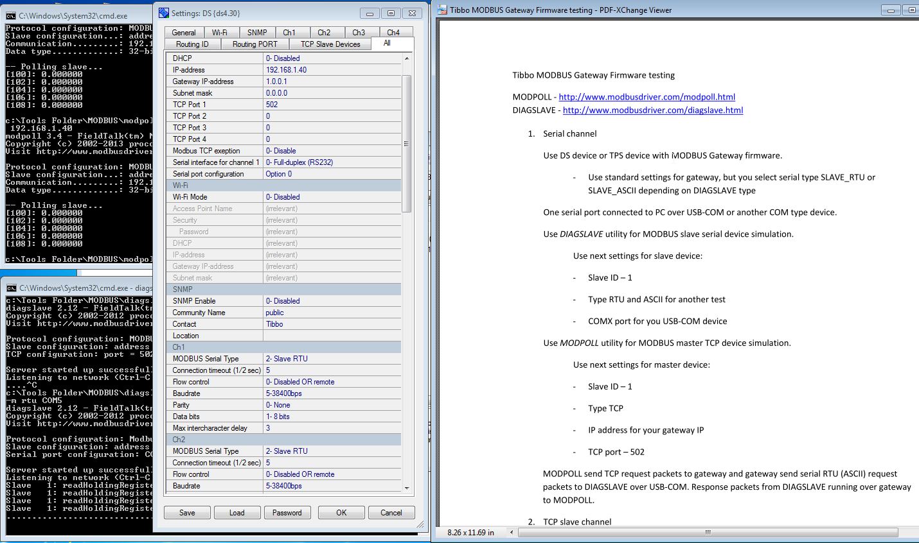919x543 pixels.
Task: Click the empty Location value field
Action: point(332,336)
